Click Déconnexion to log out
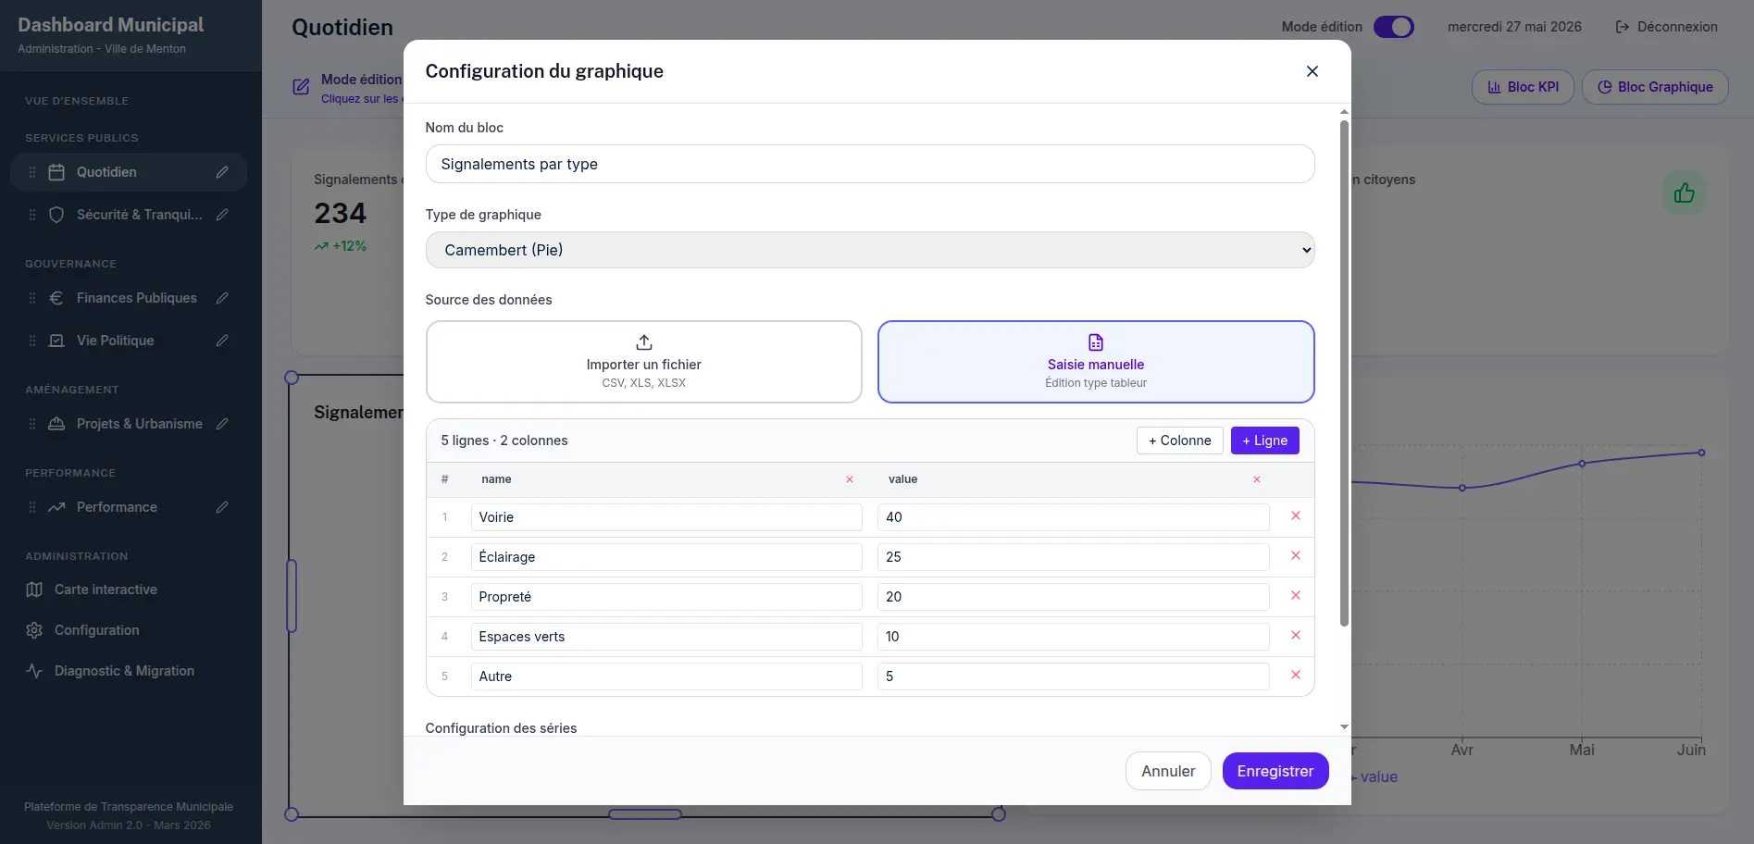The image size is (1754, 844). [1666, 27]
